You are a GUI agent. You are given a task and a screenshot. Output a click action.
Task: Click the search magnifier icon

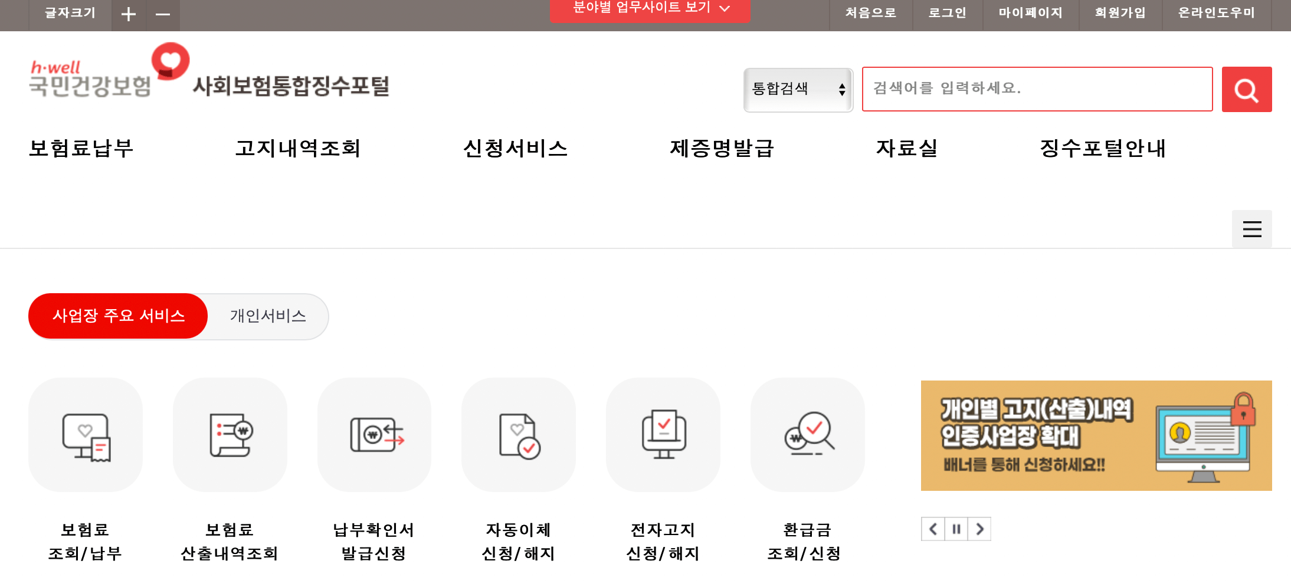1246,89
